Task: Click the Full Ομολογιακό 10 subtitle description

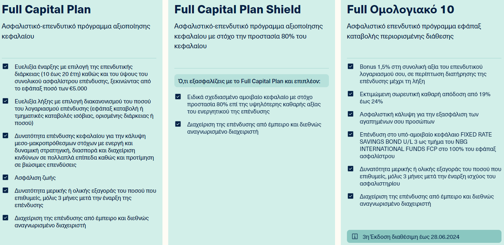Action: coord(414,31)
